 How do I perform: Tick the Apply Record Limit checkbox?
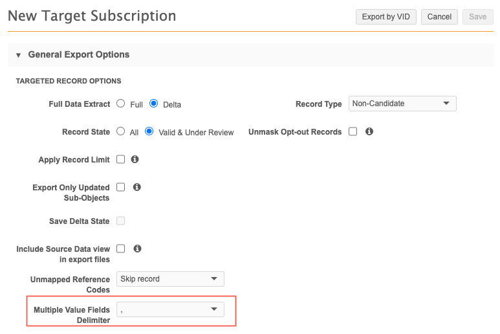coord(121,159)
